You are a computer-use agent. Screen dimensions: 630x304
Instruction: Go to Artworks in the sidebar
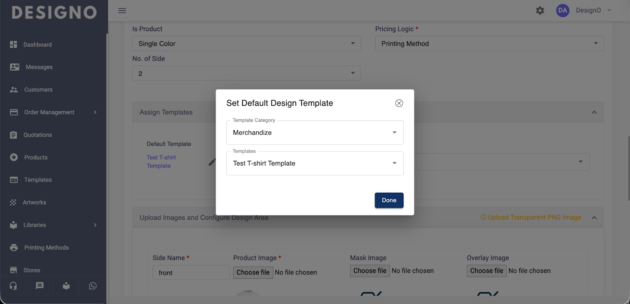click(x=34, y=203)
